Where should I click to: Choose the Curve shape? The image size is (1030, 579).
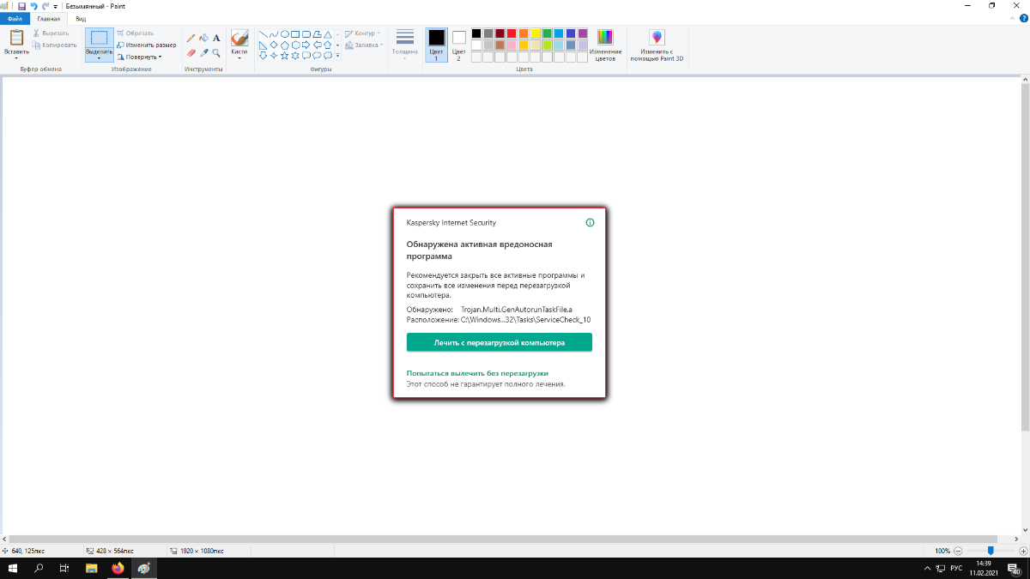[274, 34]
